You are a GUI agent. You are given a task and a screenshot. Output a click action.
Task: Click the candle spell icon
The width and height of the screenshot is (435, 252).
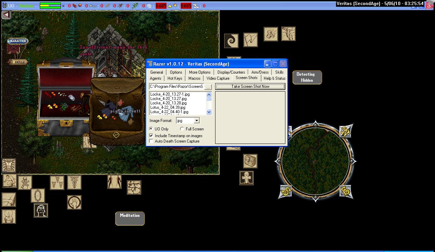coord(8,216)
